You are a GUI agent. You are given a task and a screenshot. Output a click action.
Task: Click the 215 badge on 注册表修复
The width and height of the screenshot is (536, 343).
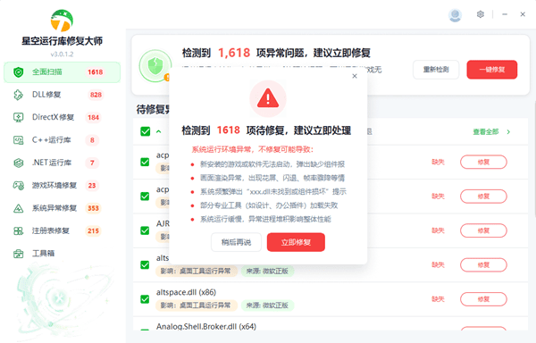click(93, 231)
